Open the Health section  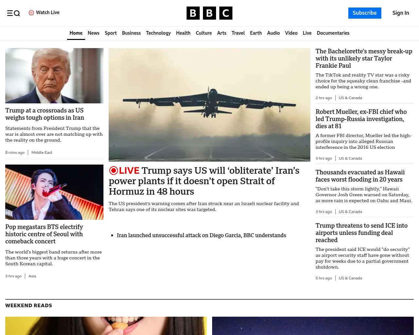coord(183,33)
